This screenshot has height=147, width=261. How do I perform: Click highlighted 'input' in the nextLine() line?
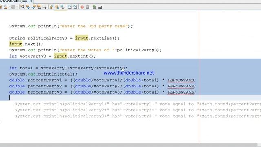[82, 38]
